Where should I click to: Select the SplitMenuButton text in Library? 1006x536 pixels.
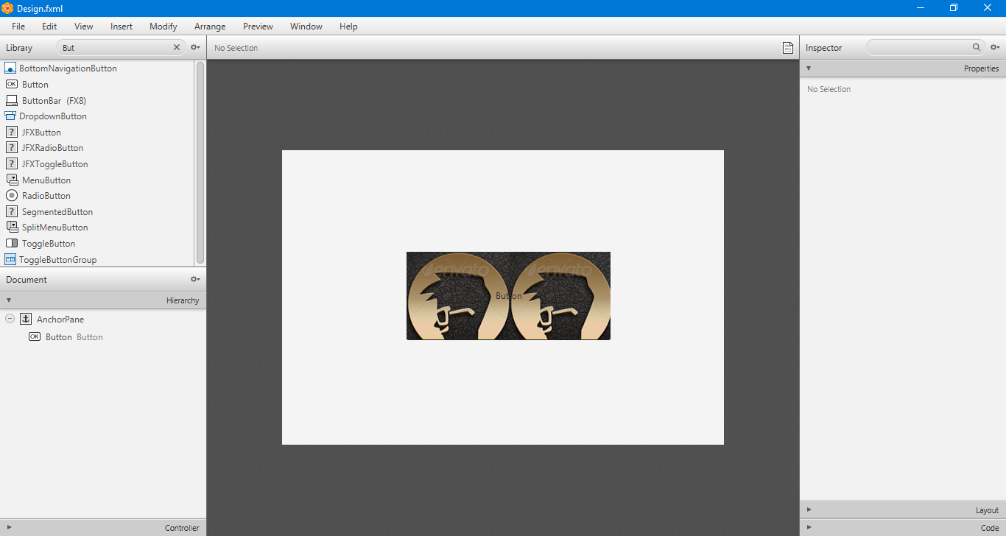[54, 228]
